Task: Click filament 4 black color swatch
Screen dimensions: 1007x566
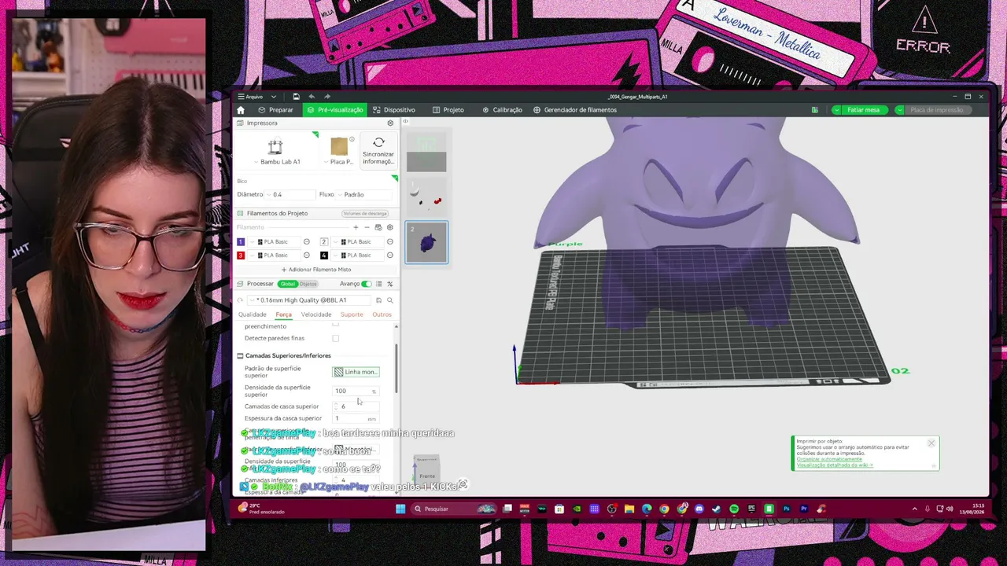Action: pos(323,255)
